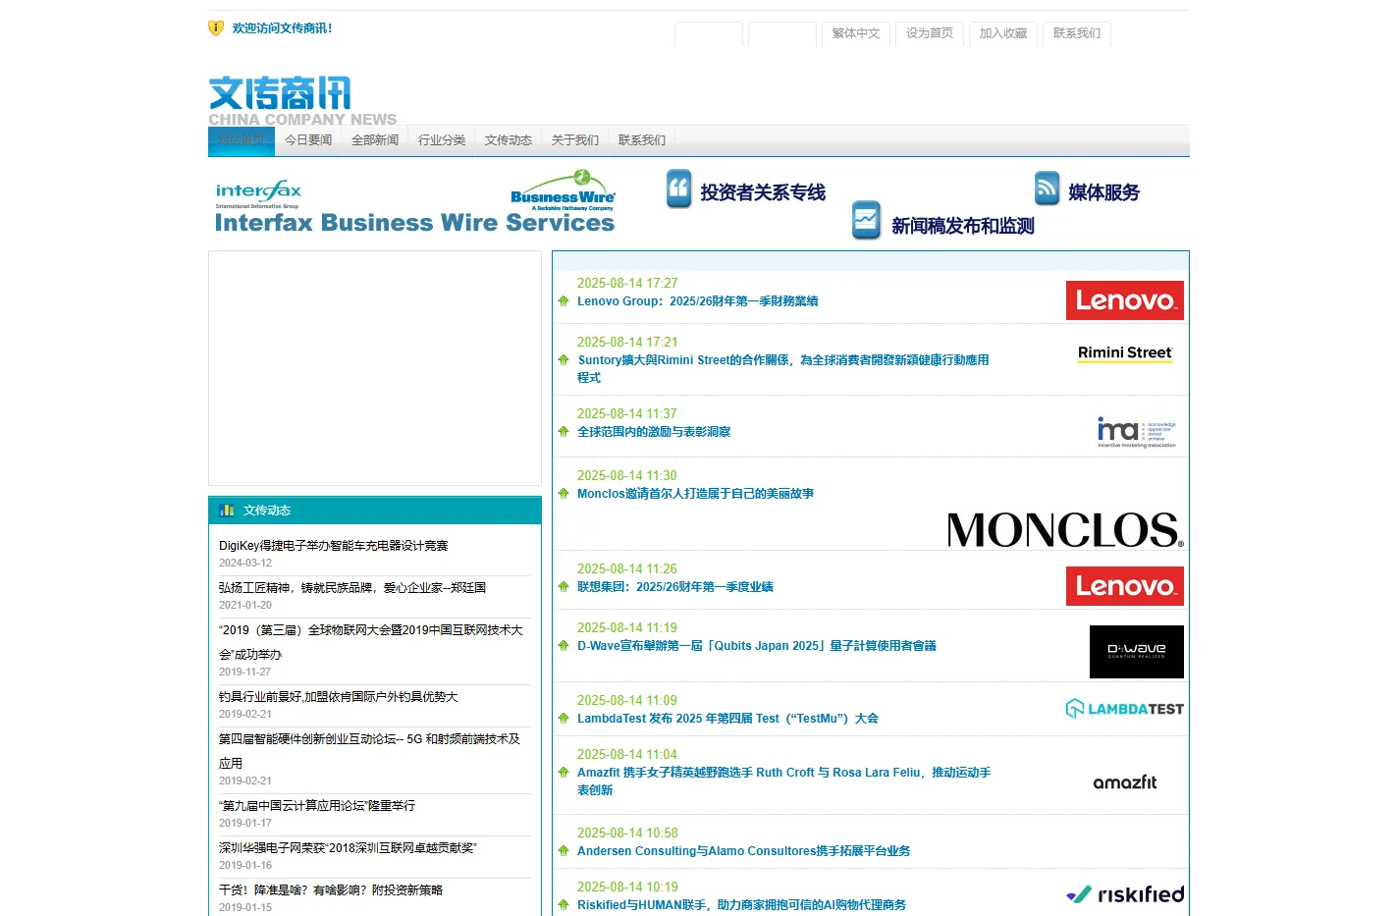Open 干货！降准是啥 news item
The image size is (1398, 916).
(x=331, y=890)
